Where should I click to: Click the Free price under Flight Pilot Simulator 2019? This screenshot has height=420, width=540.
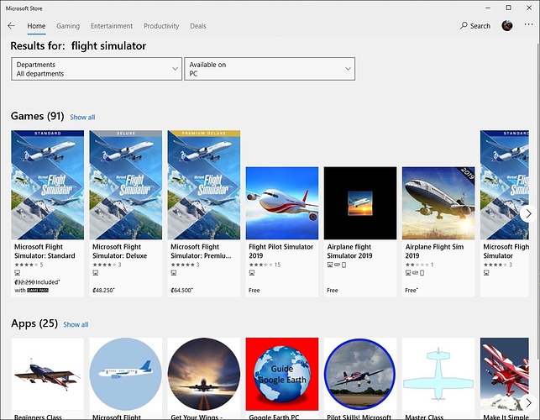[254, 290]
